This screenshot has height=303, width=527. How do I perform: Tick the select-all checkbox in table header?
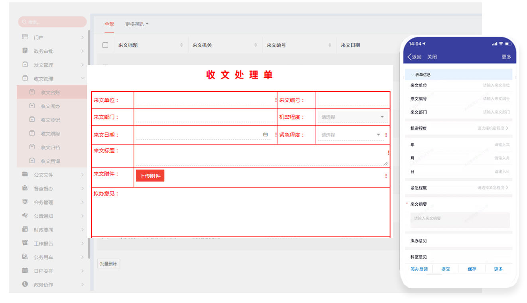coord(105,45)
